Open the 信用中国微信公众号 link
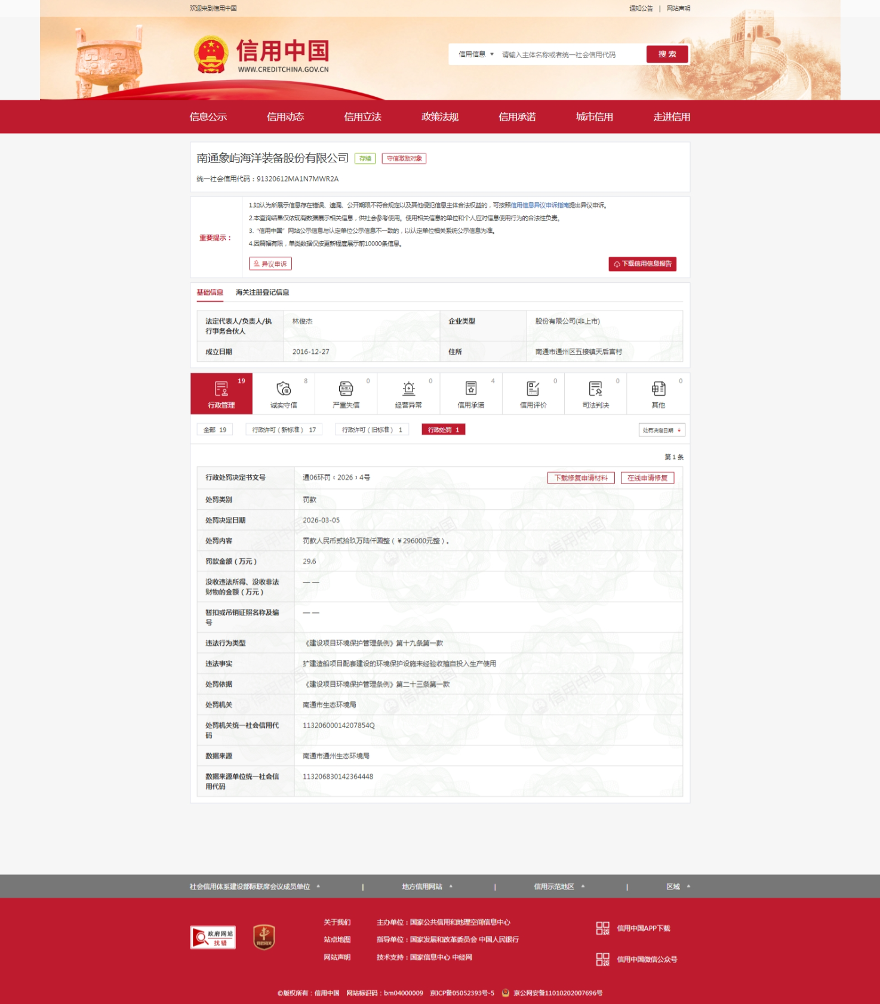Image resolution: width=880 pixels, height=1004 pixels. [647, 959]
